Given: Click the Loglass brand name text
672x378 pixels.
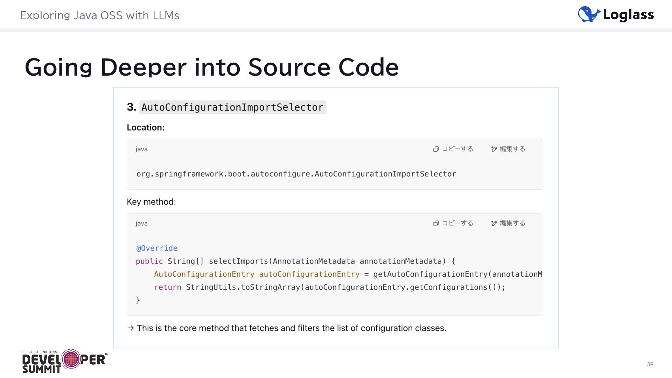Looking at the screenshot, I should 628,15.
